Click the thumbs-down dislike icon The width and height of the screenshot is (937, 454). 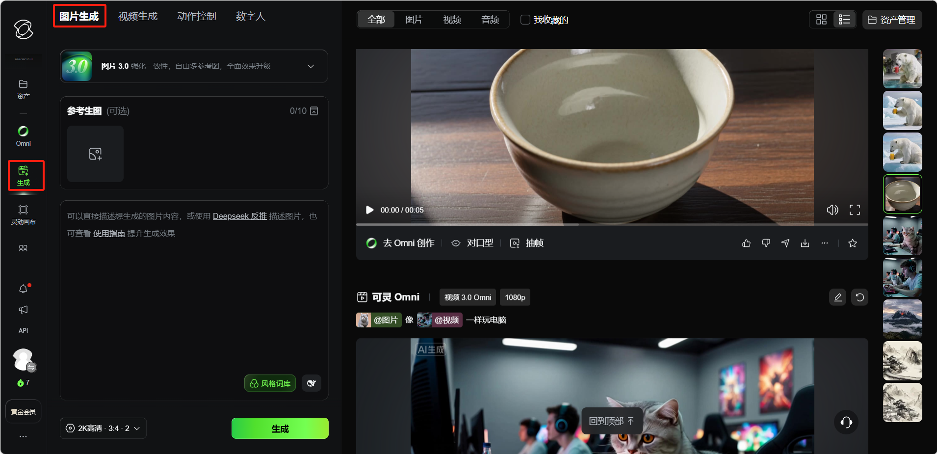pyautogui.click(x=766, y=243)
